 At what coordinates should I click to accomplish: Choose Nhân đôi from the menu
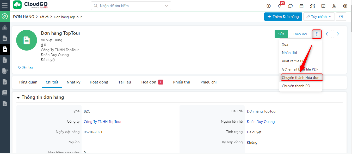[x=289, y=53]
